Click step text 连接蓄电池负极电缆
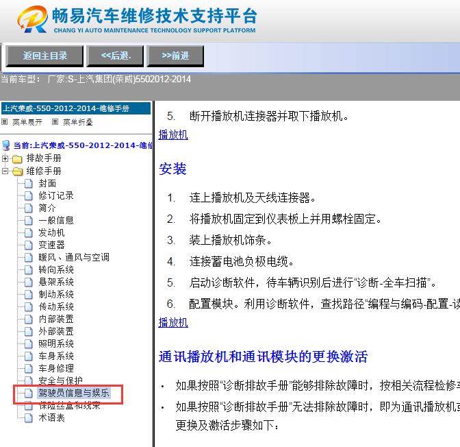Viewport: 460px width, 447px height. tap(241, 261)
